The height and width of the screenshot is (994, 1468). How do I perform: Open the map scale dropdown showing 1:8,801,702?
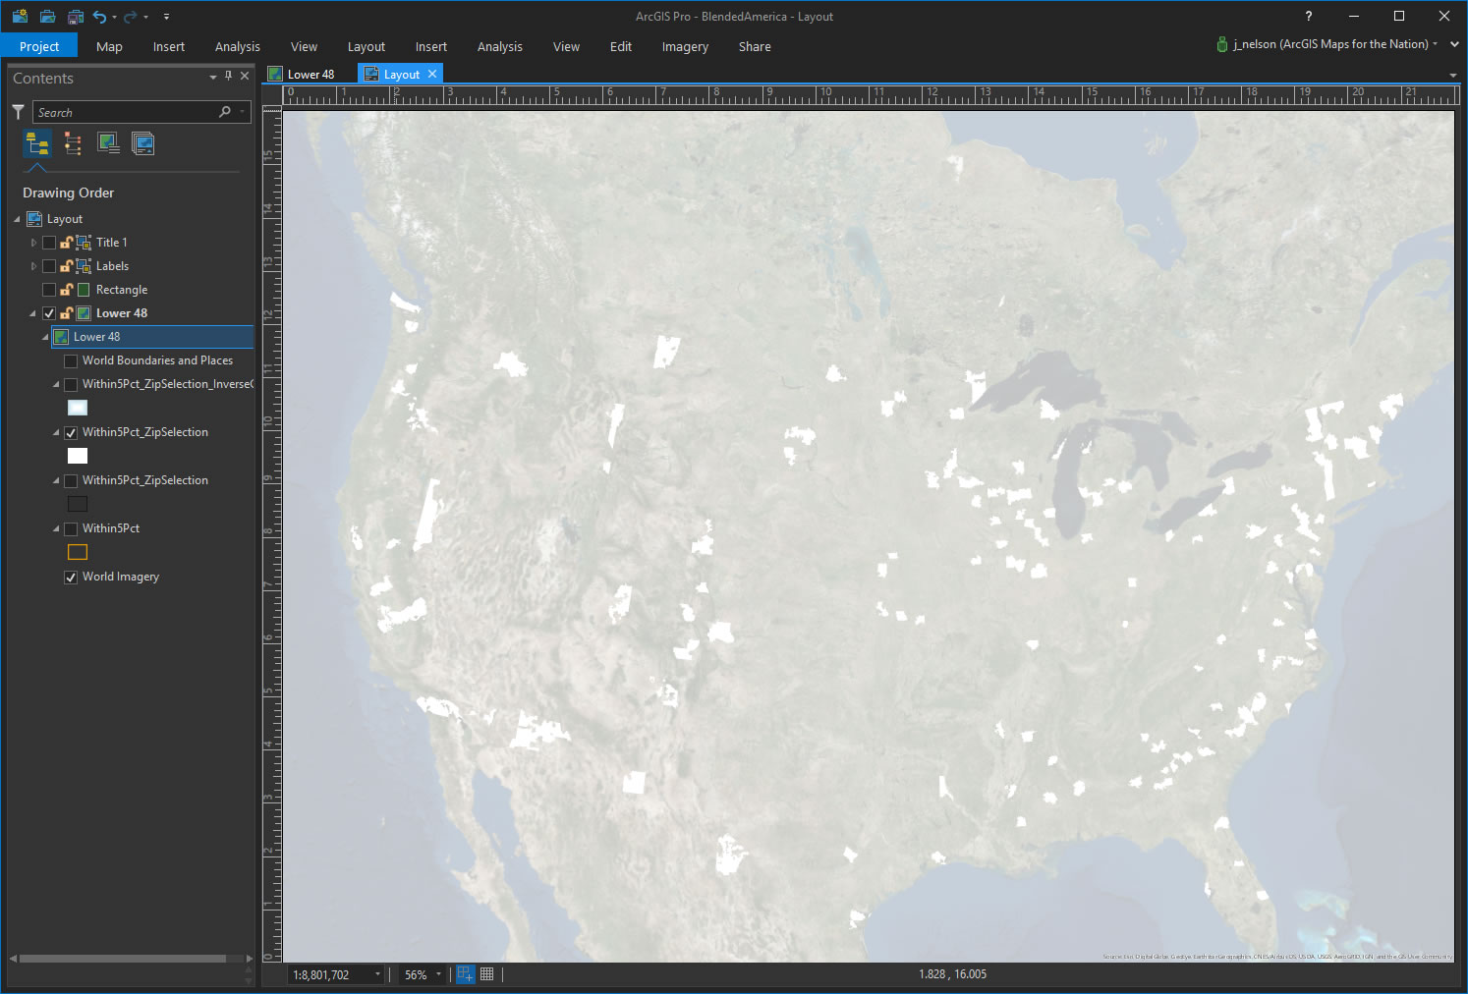[377, 974]
